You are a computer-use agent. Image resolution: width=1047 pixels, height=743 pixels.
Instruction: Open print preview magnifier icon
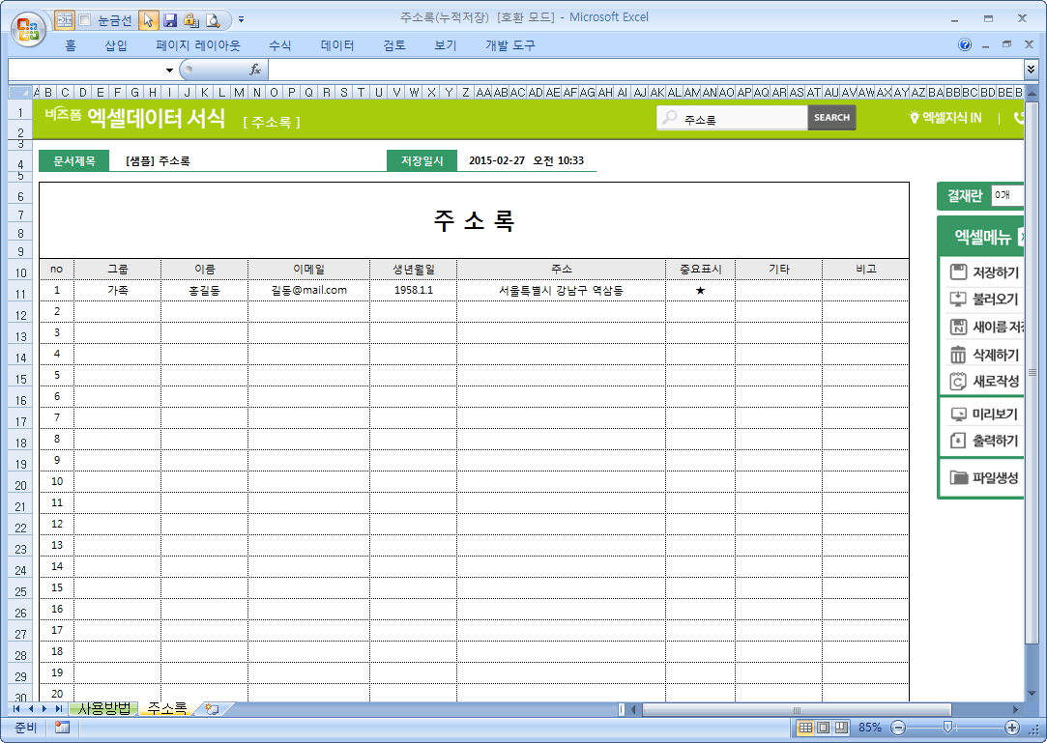tap(213, 20)
